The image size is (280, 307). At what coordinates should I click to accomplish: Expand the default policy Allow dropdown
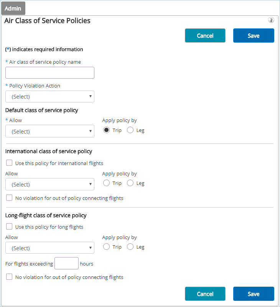click(x=50, y=131)
